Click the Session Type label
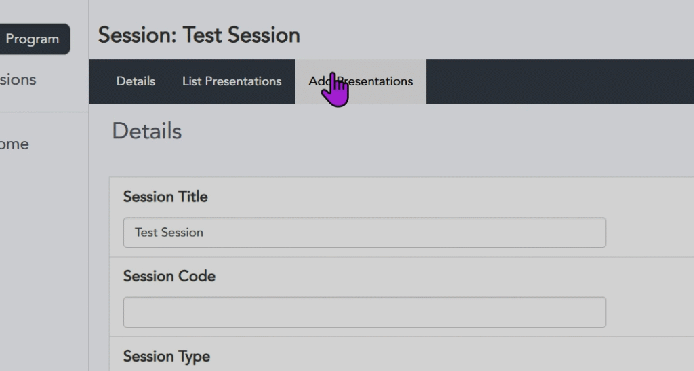This screenshot has width=694, height=371. pos(167,356)
